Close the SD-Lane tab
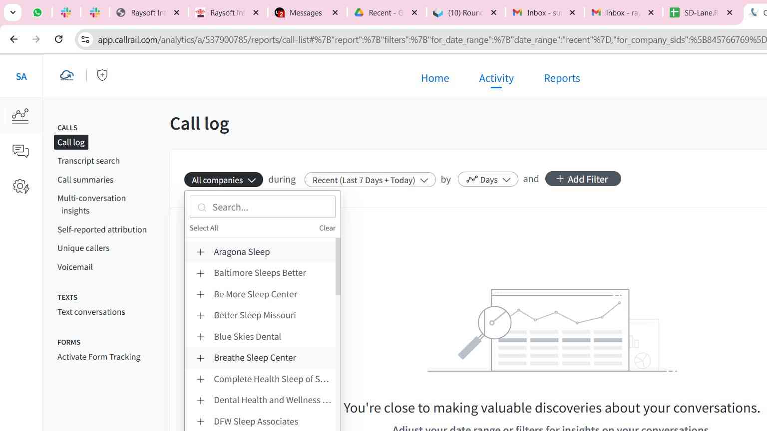Screen dimensions: 767x431 pos(730,12)
